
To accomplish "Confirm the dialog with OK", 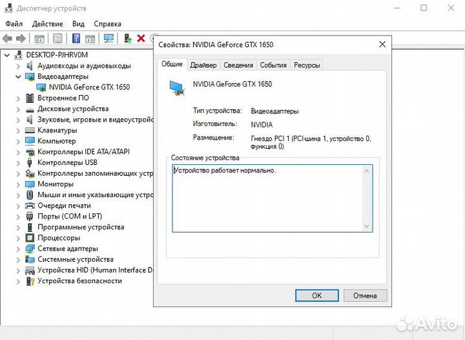I will 316,295.
